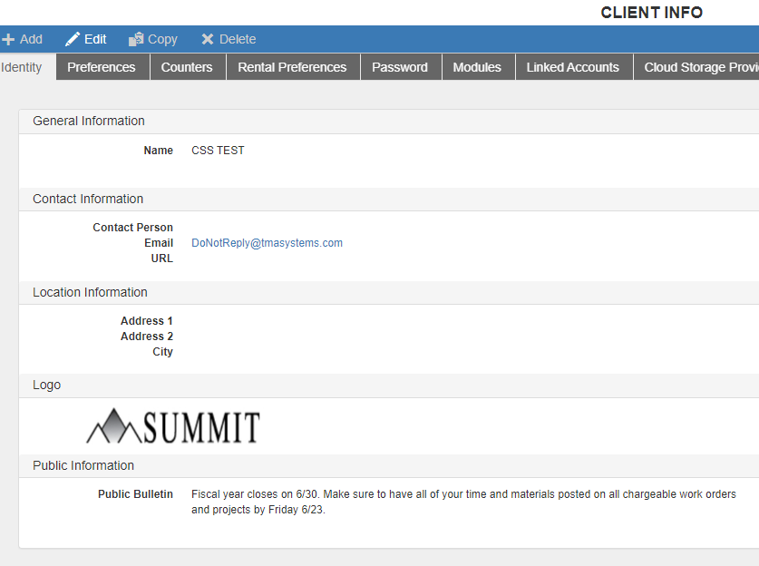Viewport: 759px width, 566px height.
Task: Click the Public Bulletin text about fiscal year
Action: pyautogui.click(x=462, y=502)
